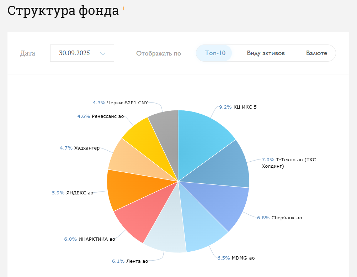Switch to the Валюте tab
This screenshot has height=277, width=357.
click(x=316, y=53)
